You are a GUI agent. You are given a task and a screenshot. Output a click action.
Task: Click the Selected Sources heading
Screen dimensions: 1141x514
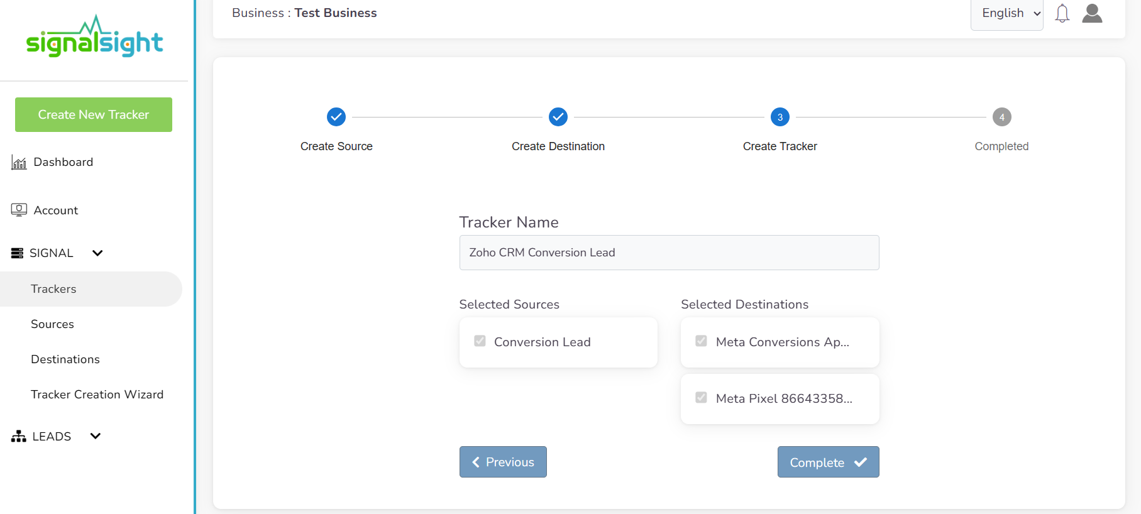(x=509, y=304)
